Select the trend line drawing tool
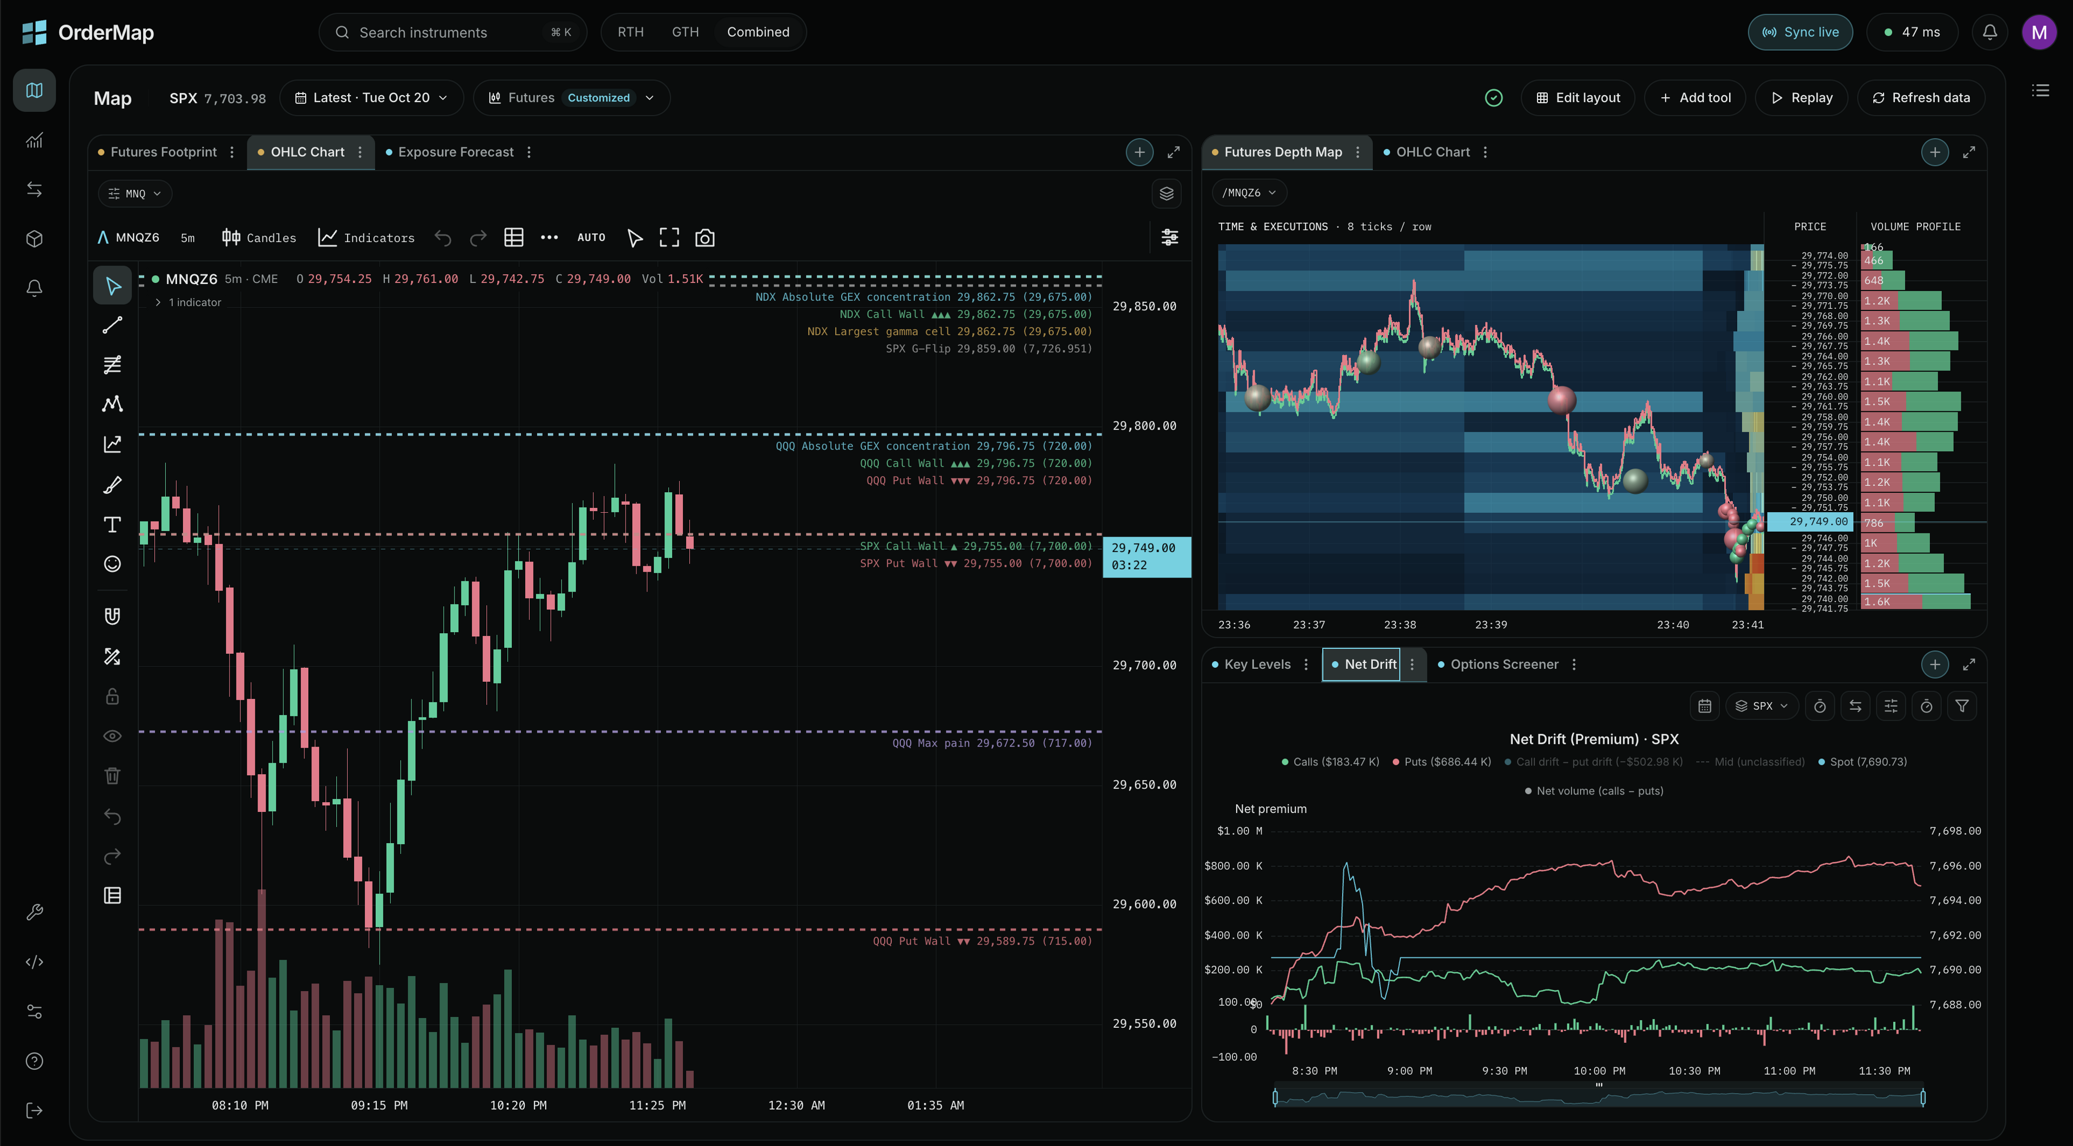 click(x=113, y=325)
